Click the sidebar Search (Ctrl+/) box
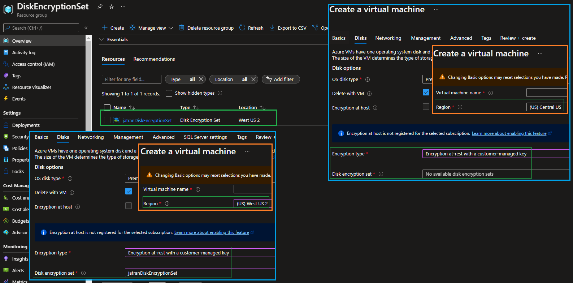Viewport: 573px width, 283px height. 41,28
